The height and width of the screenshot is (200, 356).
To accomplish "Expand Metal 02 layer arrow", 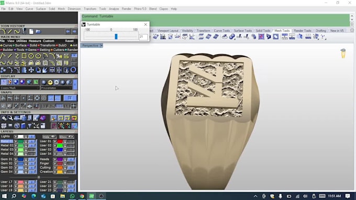I will pos(16,146).
